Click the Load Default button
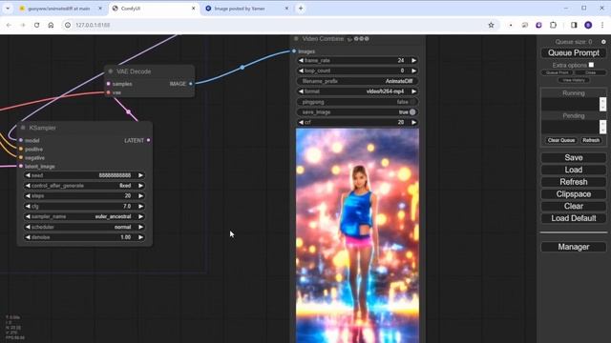This screenshot has height=343, width=611. click(x=573, y=218)
